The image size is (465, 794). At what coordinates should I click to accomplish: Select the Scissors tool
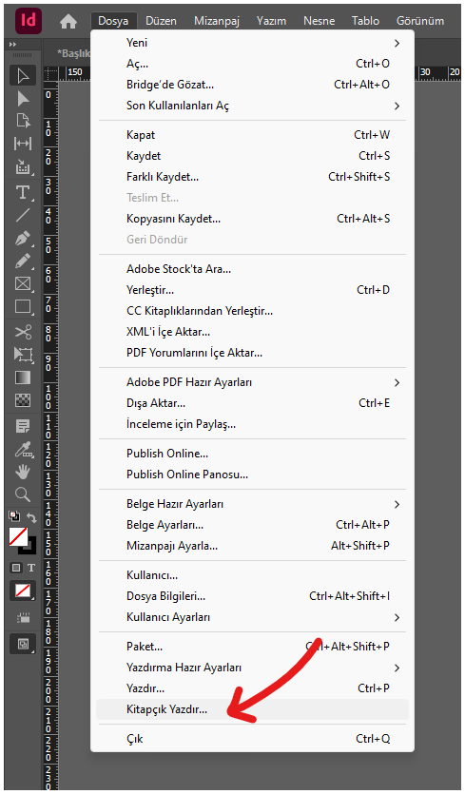coord(23,332)
